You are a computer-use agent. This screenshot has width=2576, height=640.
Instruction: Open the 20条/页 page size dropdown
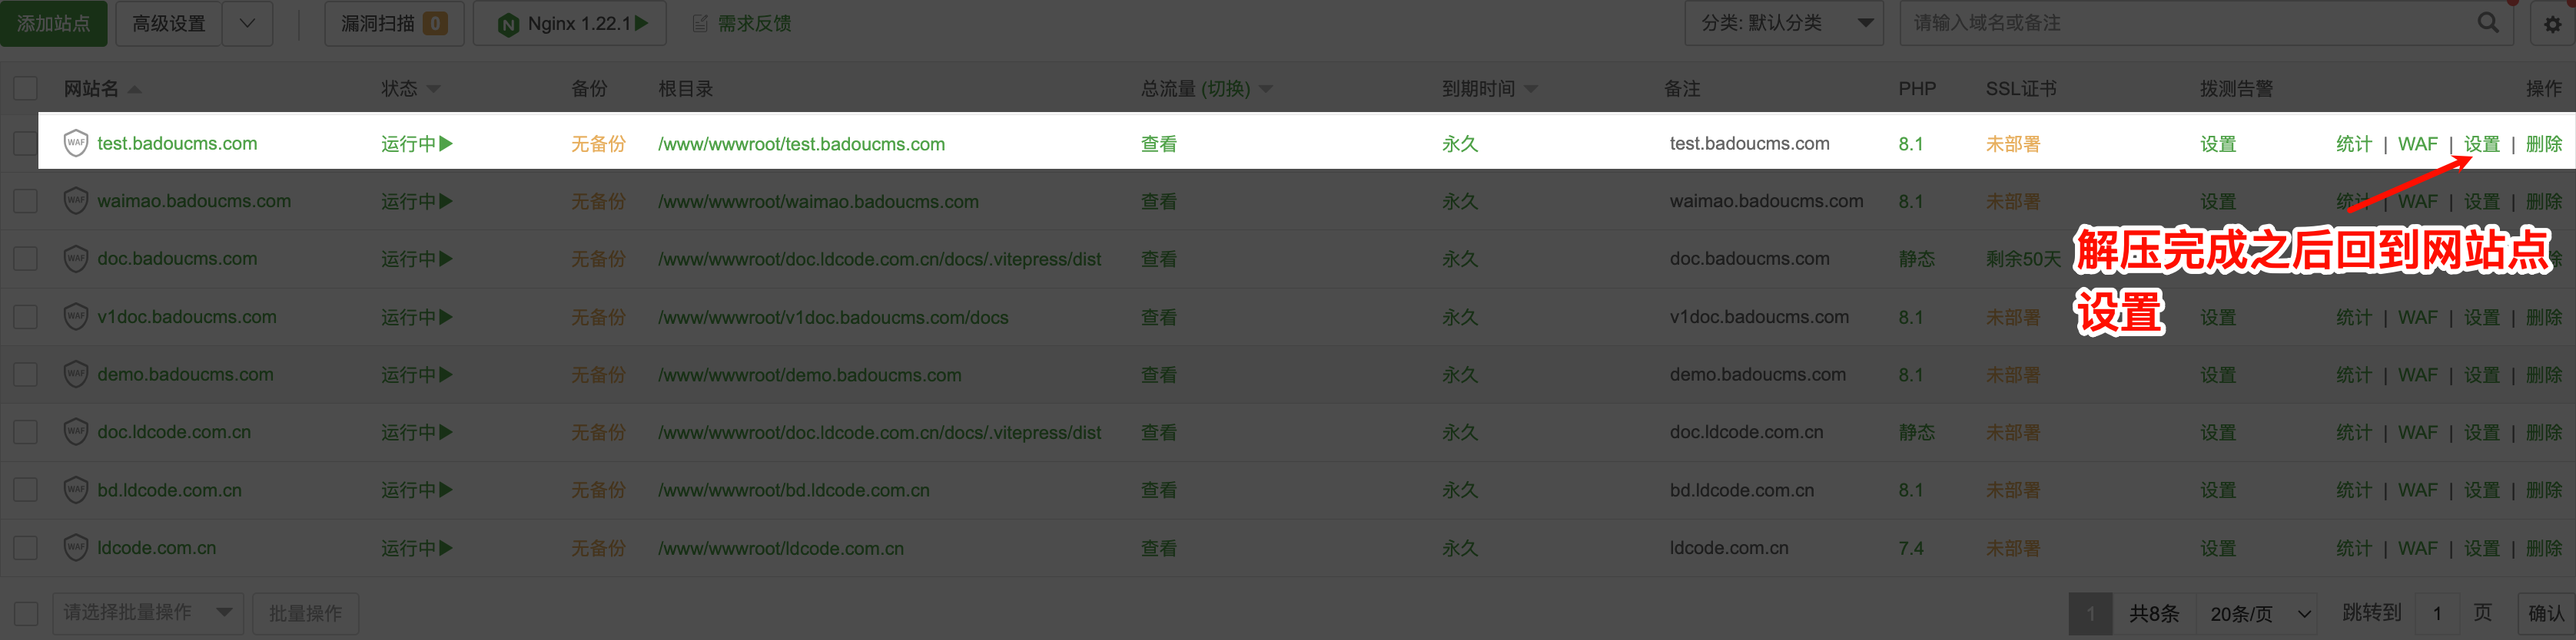click(2259, 613)
